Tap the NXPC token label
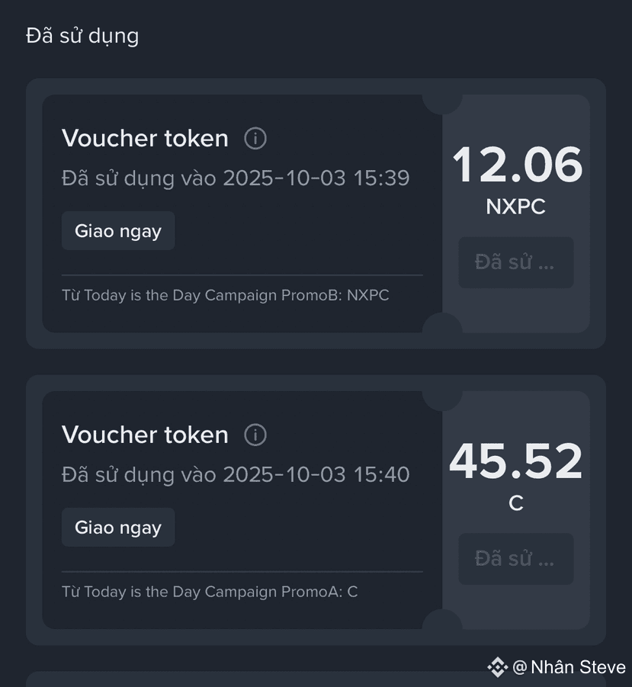This screenshot has width=632, height=687. click(x=516, y=207)
